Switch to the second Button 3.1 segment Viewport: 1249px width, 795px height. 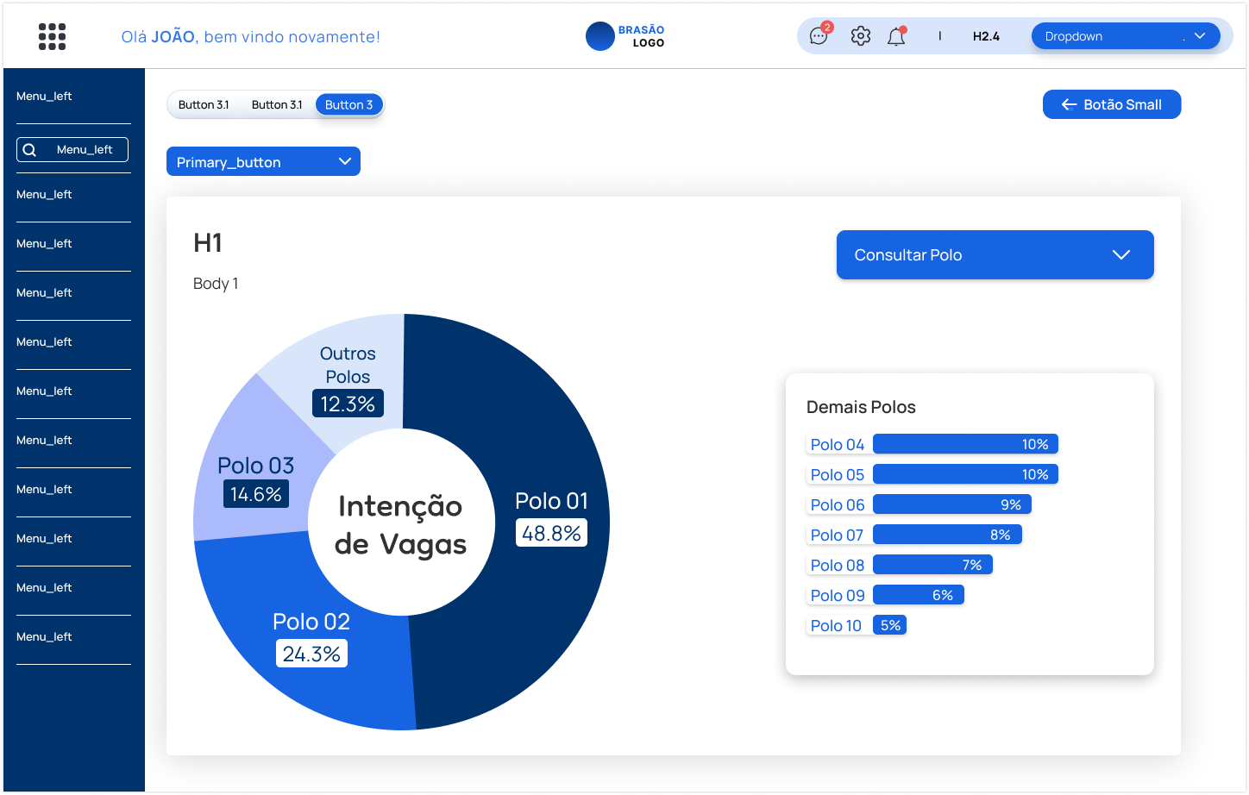tap(277, 104)
